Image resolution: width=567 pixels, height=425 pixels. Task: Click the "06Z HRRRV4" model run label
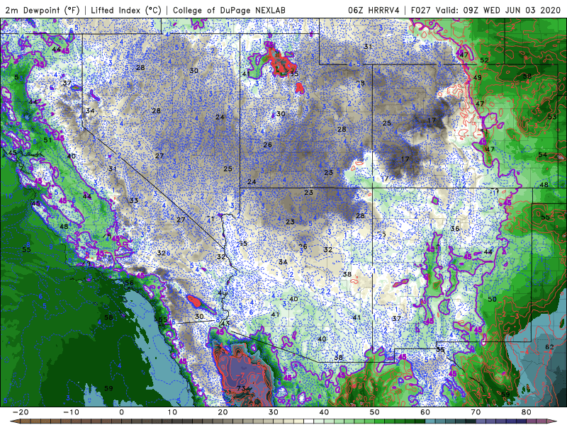[374, 10]
